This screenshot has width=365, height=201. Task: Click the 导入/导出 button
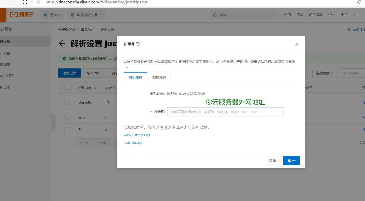point(94,73)
